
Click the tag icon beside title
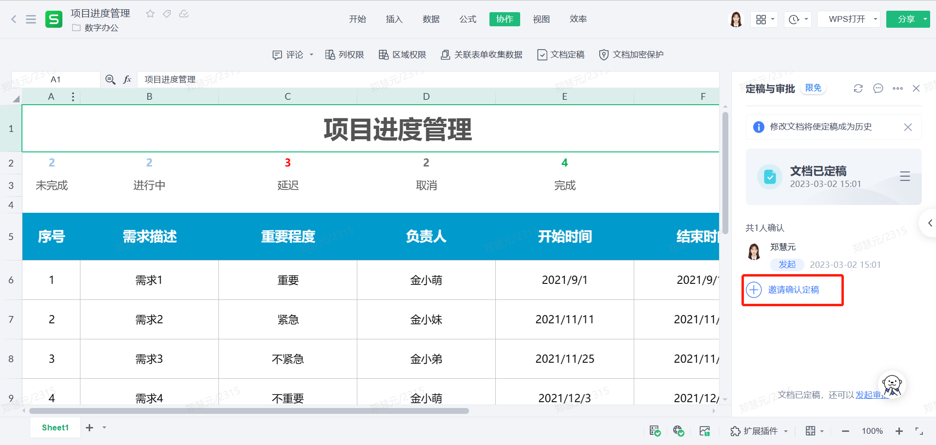[x=167, y=14]
